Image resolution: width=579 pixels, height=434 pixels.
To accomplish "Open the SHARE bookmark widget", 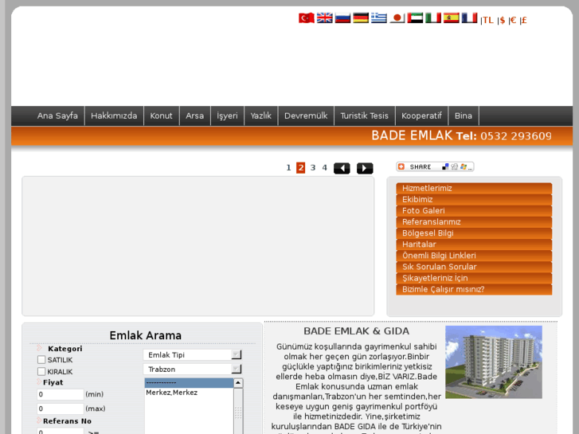I will point(435,167).
